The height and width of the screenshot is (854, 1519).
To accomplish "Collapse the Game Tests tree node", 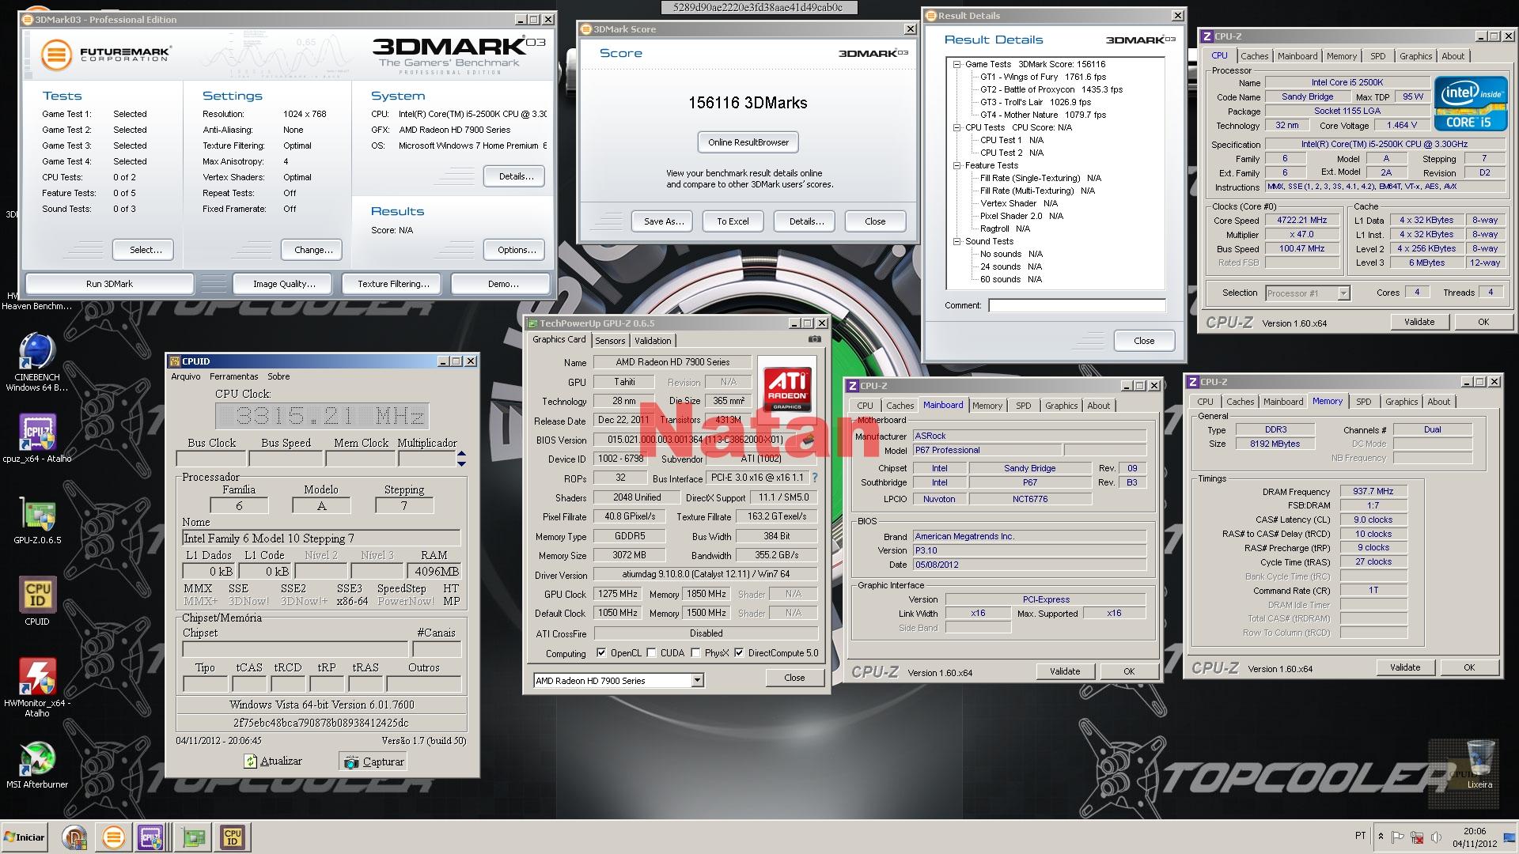I will tap(956, 65).
